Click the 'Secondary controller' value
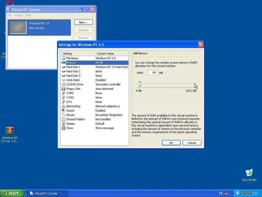 pyautogui.click(x=108, y=84)
